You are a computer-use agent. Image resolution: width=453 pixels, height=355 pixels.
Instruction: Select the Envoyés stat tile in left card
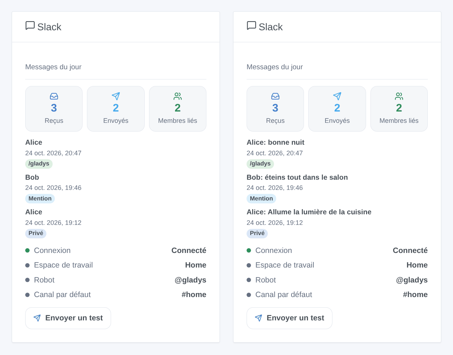[116, 109]
